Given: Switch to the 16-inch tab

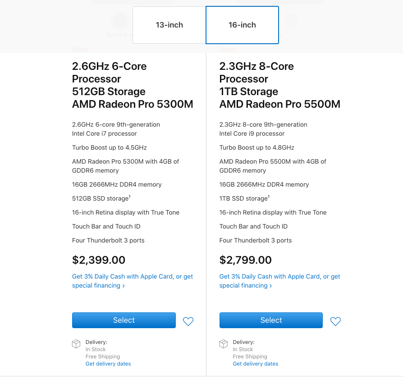Looking at the screenshot, I should (x=242, y=25).
